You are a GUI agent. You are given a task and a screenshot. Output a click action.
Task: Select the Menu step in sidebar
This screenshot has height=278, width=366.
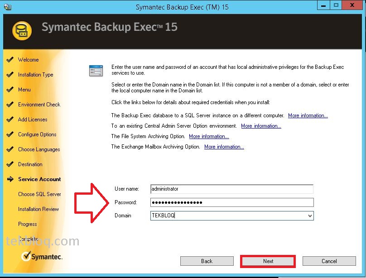(x=24, y=90)
